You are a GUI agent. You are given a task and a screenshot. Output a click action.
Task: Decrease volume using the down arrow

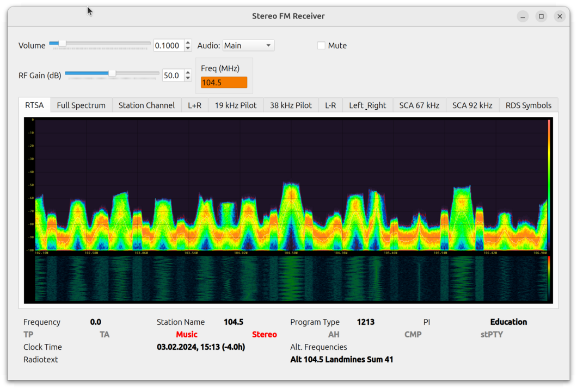pyautogui.click(x=188, y=48)
